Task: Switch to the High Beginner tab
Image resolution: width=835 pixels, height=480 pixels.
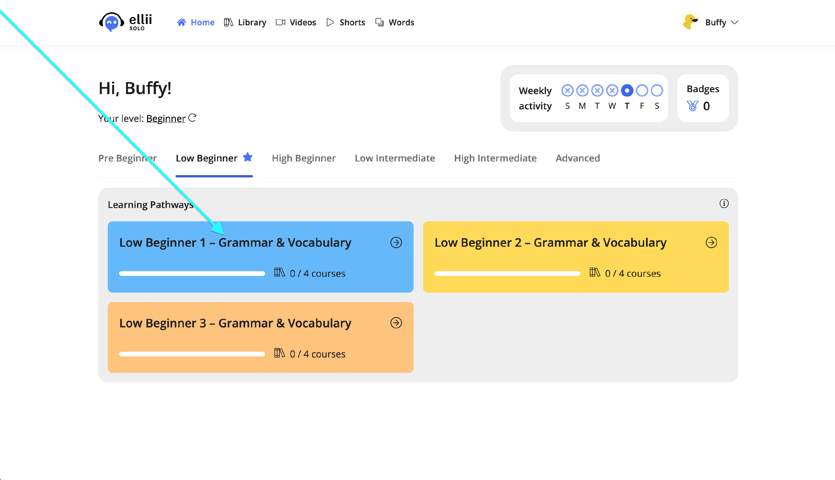Action: [x=303, y=158]
